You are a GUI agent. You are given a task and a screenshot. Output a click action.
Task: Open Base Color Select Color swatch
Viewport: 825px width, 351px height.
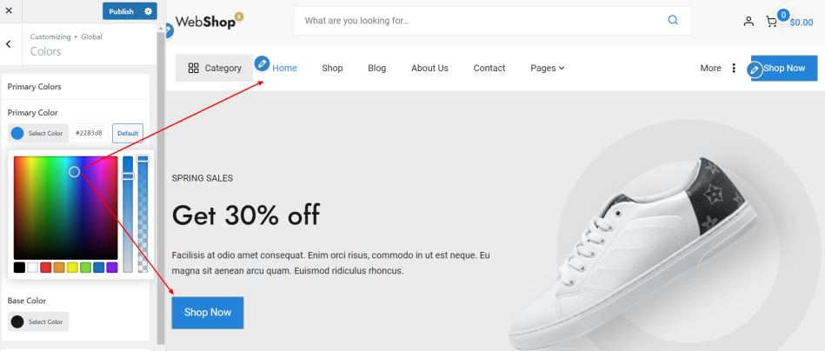(x=38, y=321)
